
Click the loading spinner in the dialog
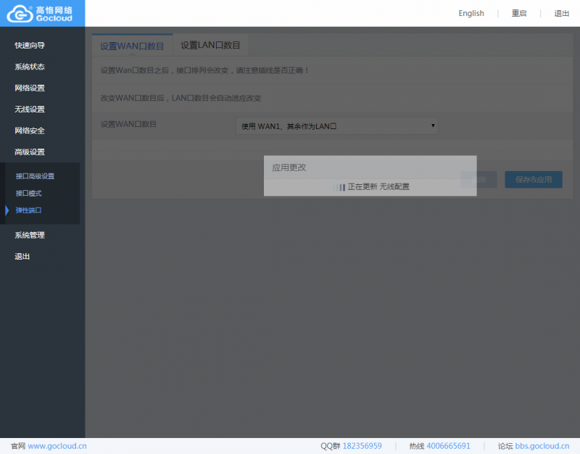[x=339, y=187]
